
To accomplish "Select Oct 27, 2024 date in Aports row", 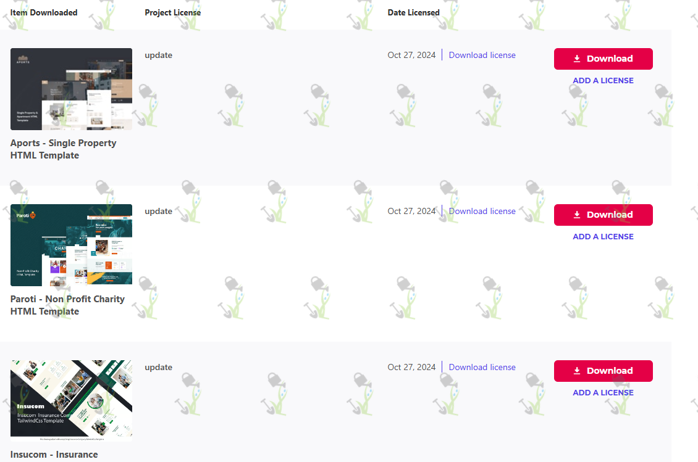I will coord(411,55).
